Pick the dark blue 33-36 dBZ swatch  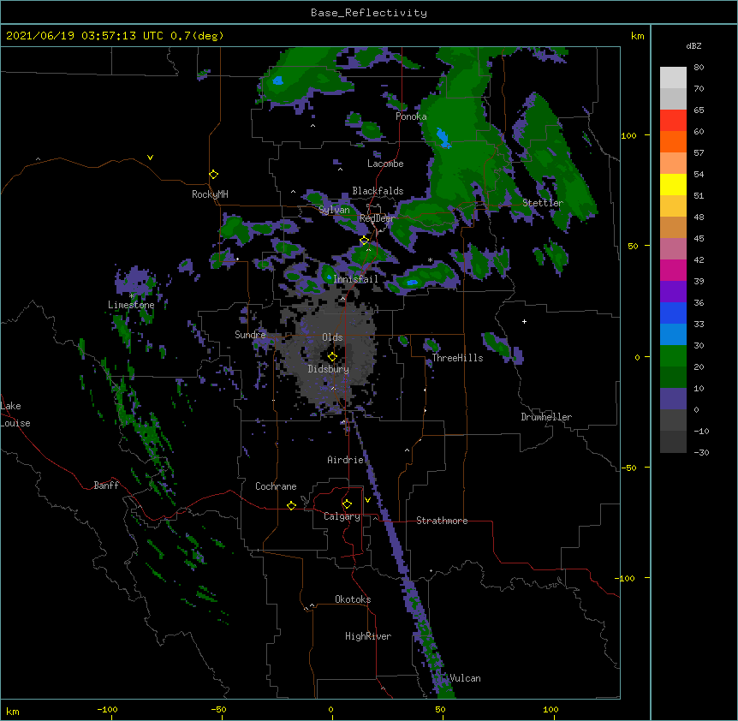click(x=673, y=313)
